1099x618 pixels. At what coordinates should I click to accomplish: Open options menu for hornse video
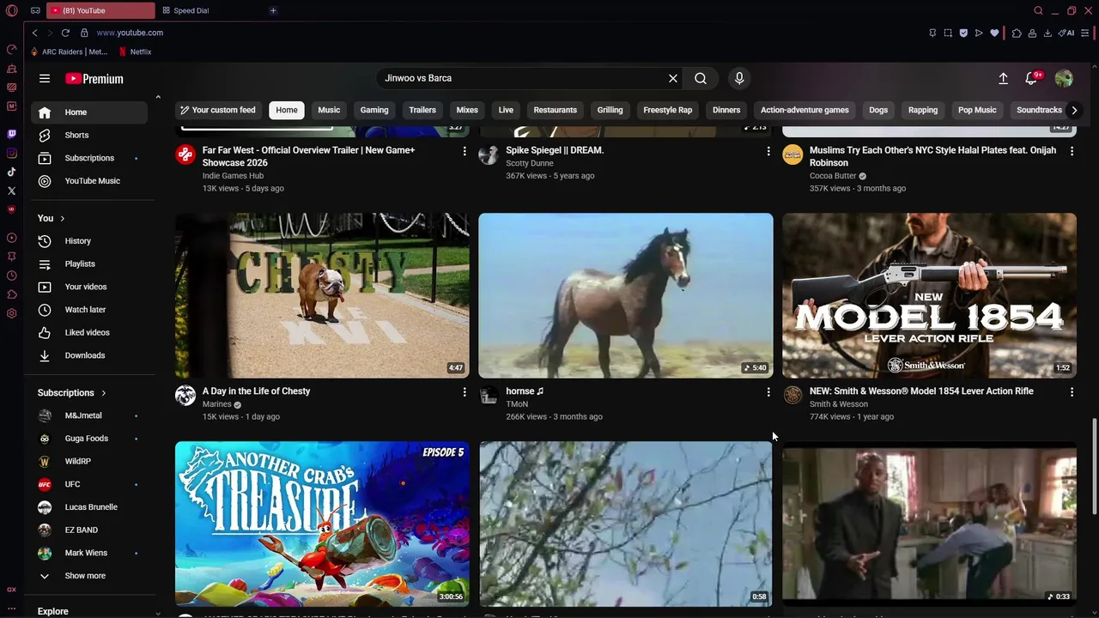point(768,392)
